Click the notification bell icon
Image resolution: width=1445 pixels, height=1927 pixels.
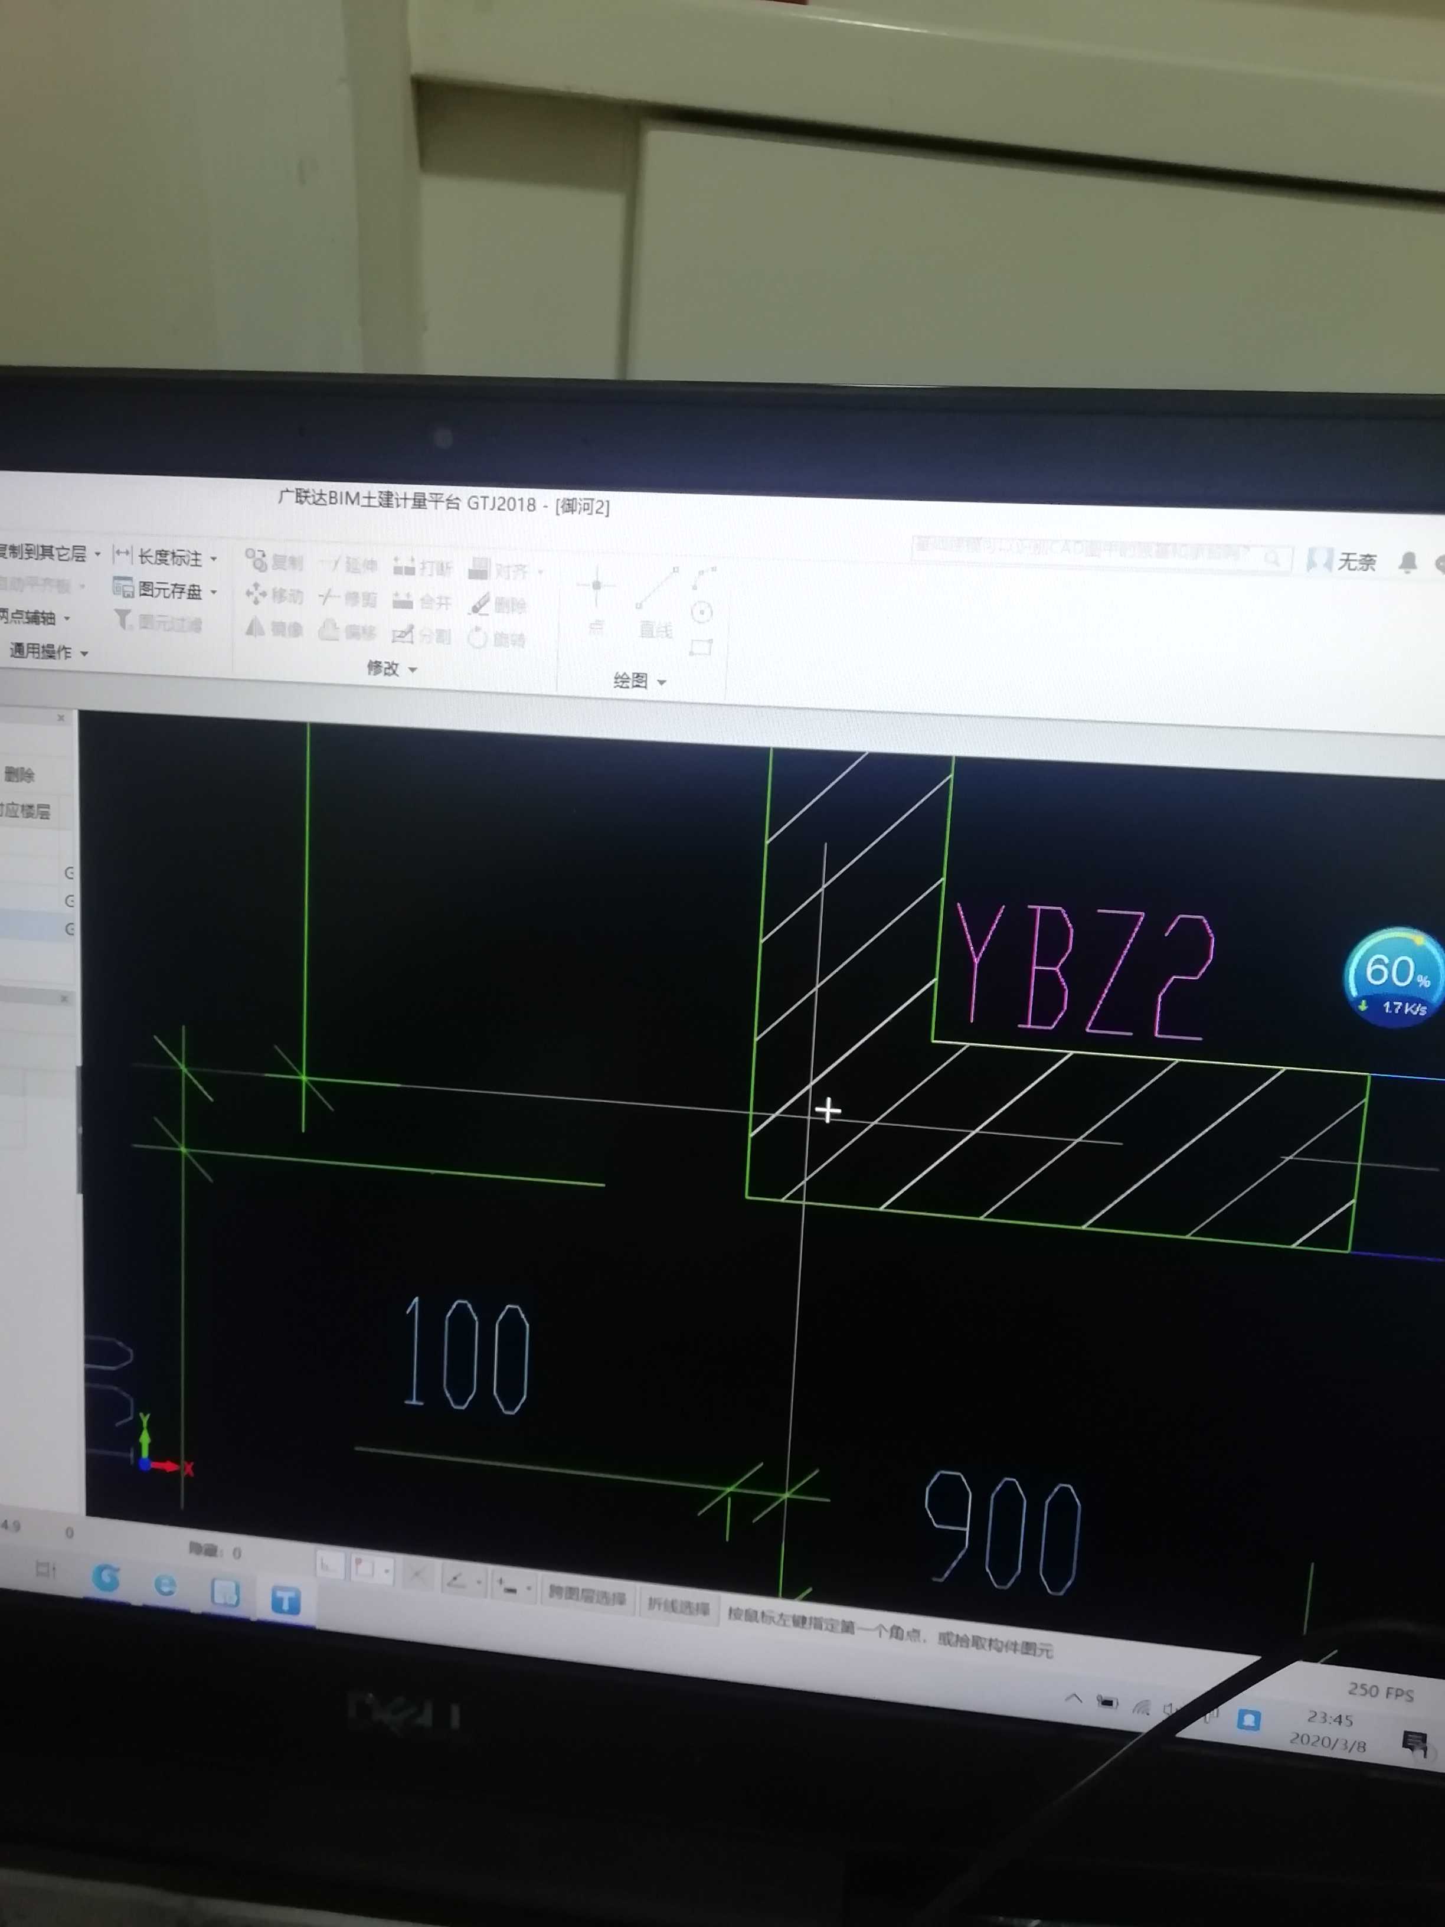[x=1408, y=563]
